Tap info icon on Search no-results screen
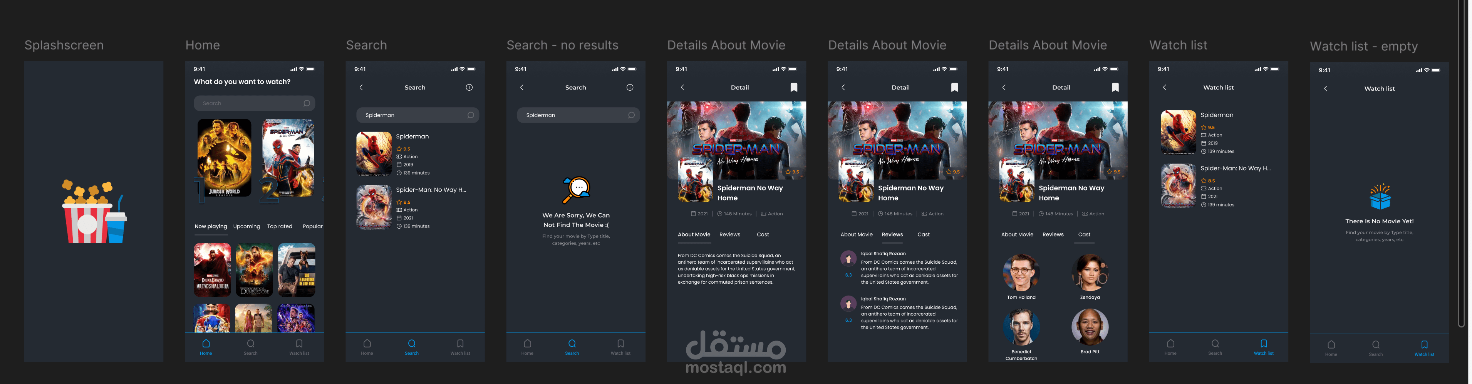Screen dimensions: 1472x384 [x=630, y=87]
